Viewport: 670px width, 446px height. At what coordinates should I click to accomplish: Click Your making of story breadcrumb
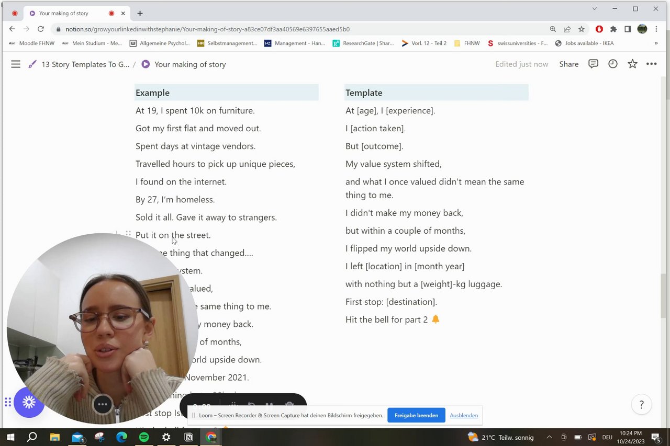click(184, 64)
